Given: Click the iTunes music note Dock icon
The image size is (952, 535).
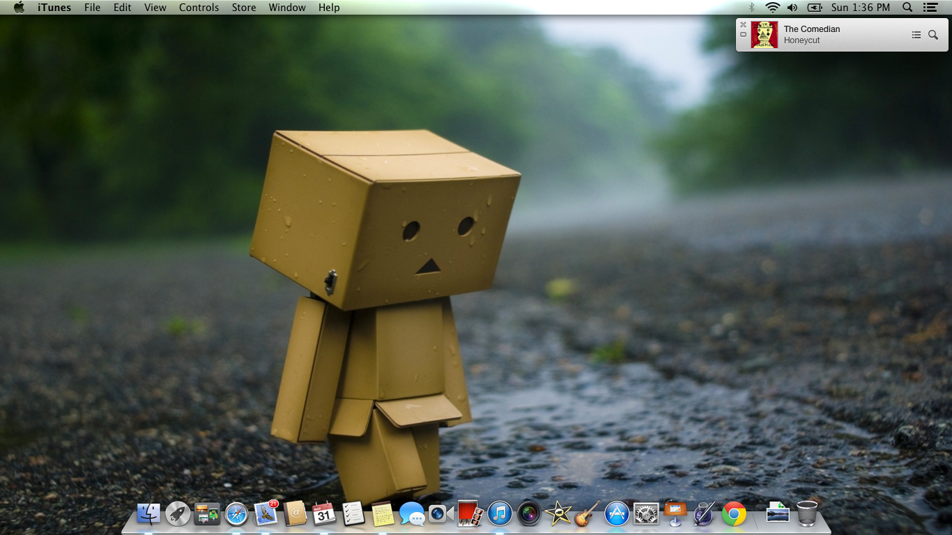Looking at the screenshot, I should (x=500, y=514).
